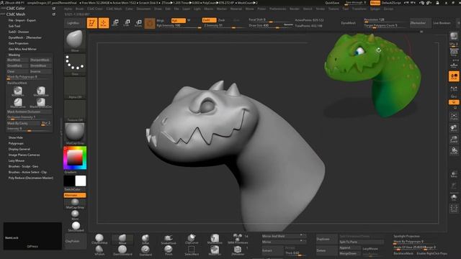Viewport: 461px width, 259px height.
Task: Click the orange gizmo sphere icon
Action: coord(150,23)
